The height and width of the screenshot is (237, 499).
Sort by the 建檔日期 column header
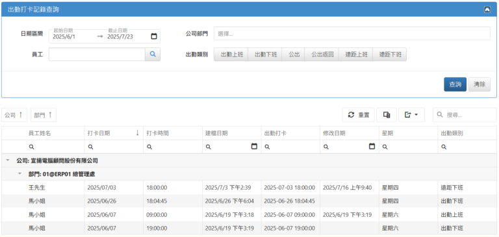click(x=232, y=133)
